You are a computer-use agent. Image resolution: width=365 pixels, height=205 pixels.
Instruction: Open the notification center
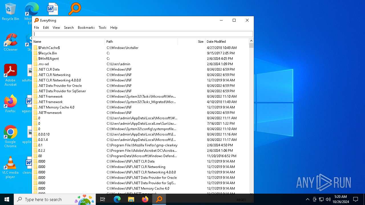[356, 199]
